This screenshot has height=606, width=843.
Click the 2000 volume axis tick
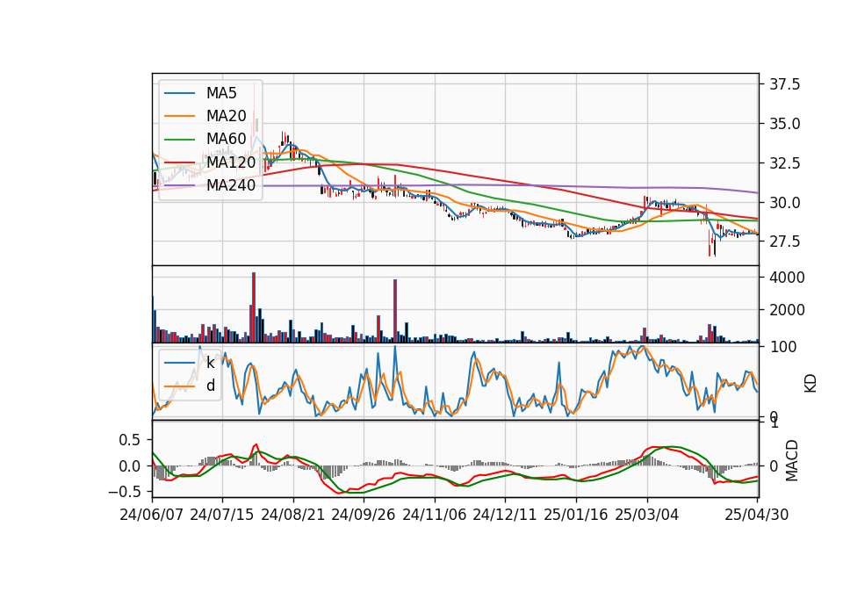click(787, 310)
